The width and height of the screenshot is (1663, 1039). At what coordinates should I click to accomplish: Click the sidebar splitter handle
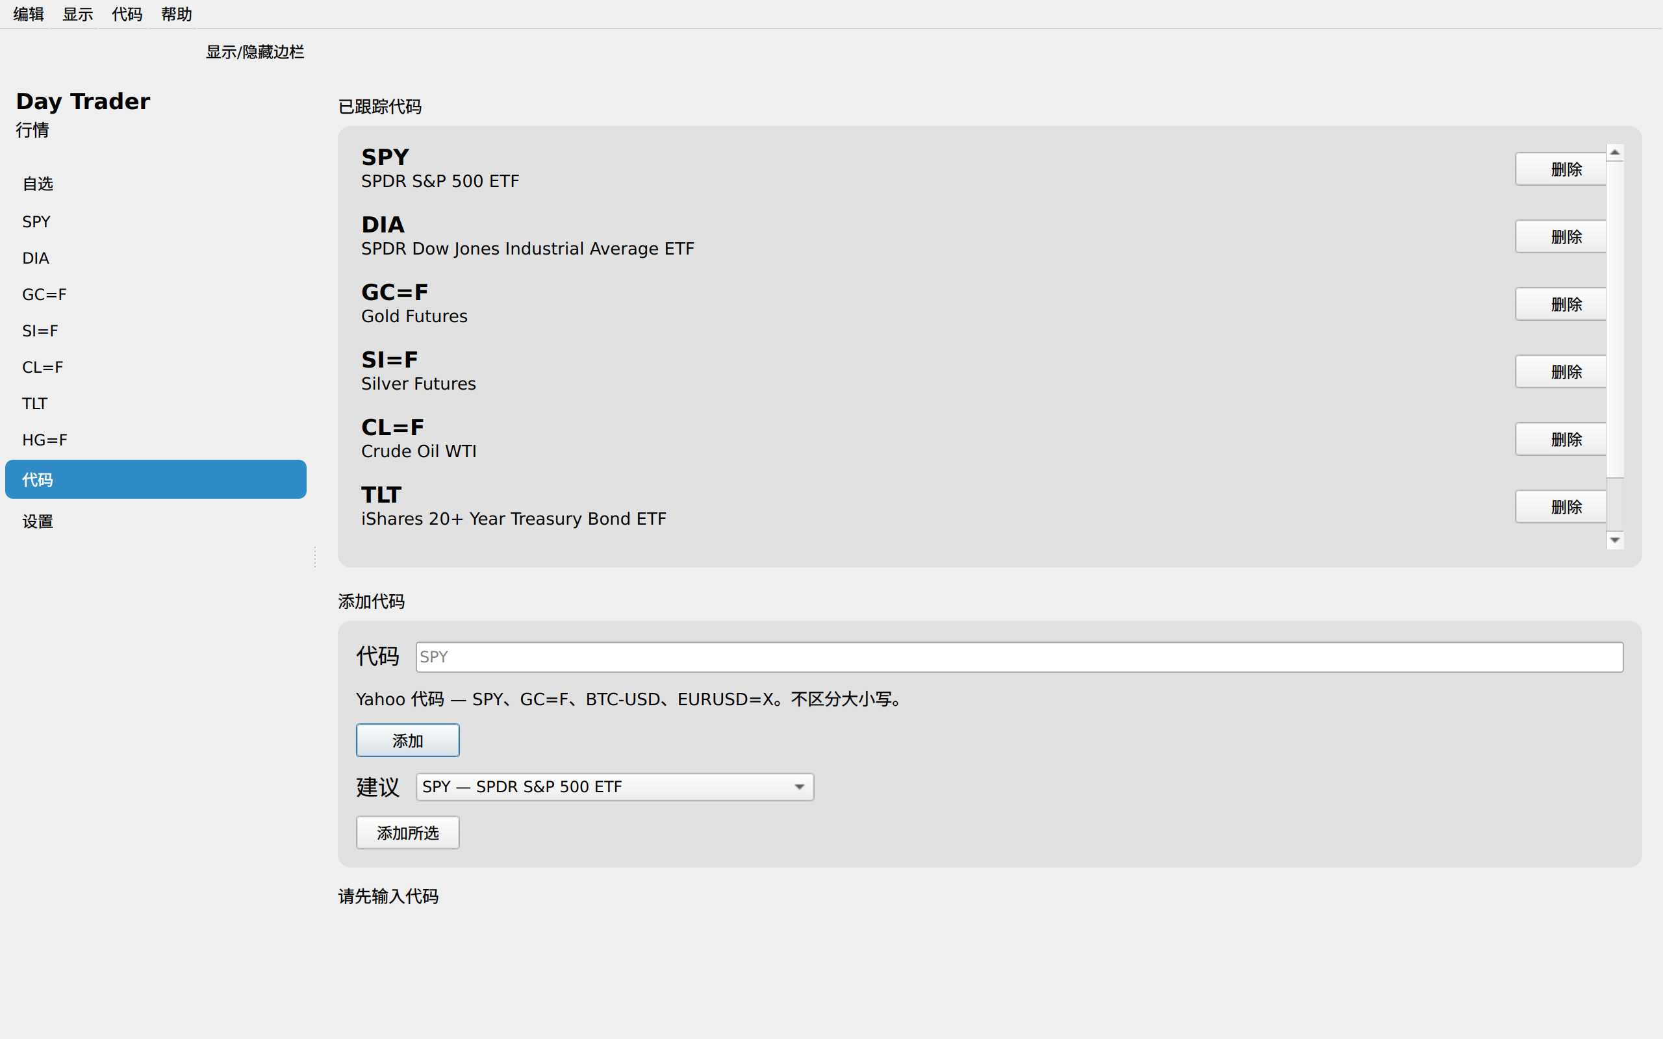click(x=314, y=557)
